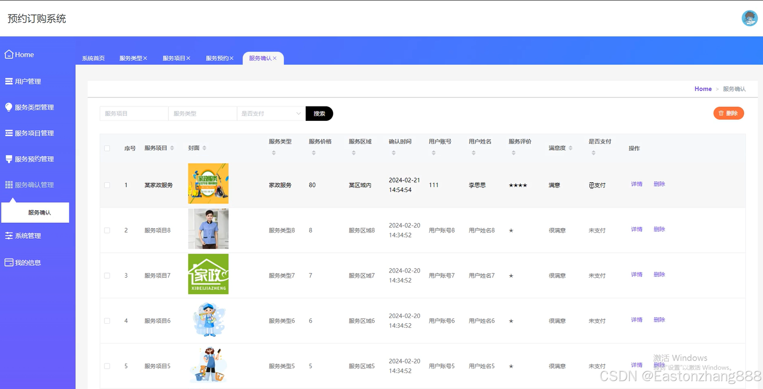Open the 某家政服务 cover thumbnail
The width and height of the screenshot is (763, 389).
click(208, 184)
